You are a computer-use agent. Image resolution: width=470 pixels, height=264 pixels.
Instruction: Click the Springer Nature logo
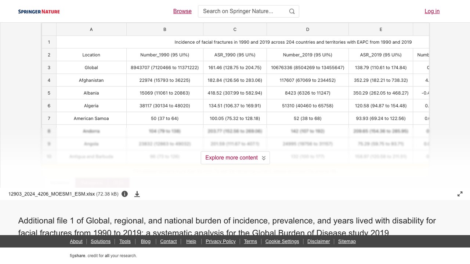tap(39, 11)
